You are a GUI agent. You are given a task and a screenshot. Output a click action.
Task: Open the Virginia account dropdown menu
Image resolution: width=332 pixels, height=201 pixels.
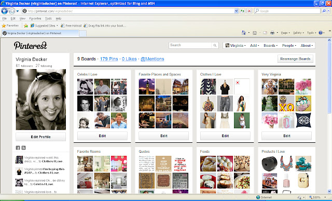235,45
